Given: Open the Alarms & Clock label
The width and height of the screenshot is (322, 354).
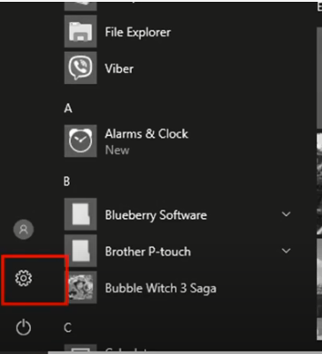Looking at the screenshot, I should 147,134.
